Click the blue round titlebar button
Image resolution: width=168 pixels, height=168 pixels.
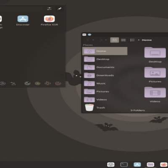(x=89, y=34)
